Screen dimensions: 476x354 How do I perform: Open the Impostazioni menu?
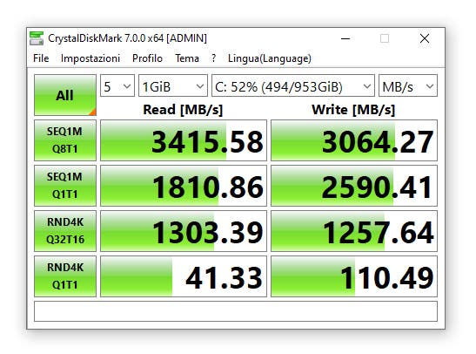[91, 58]
